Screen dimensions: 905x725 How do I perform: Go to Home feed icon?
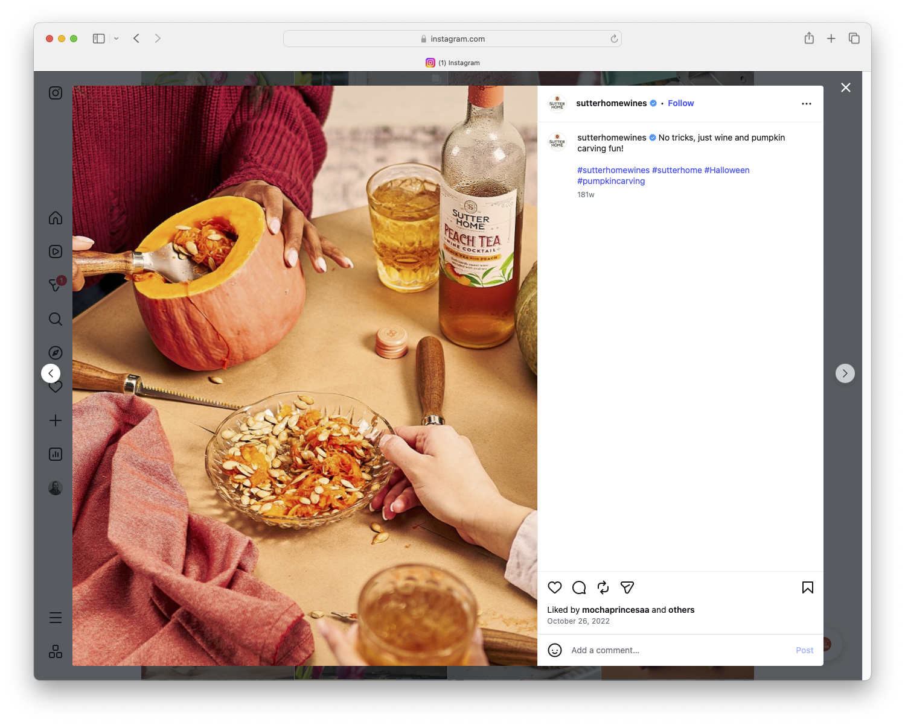[x=56, y=218]
